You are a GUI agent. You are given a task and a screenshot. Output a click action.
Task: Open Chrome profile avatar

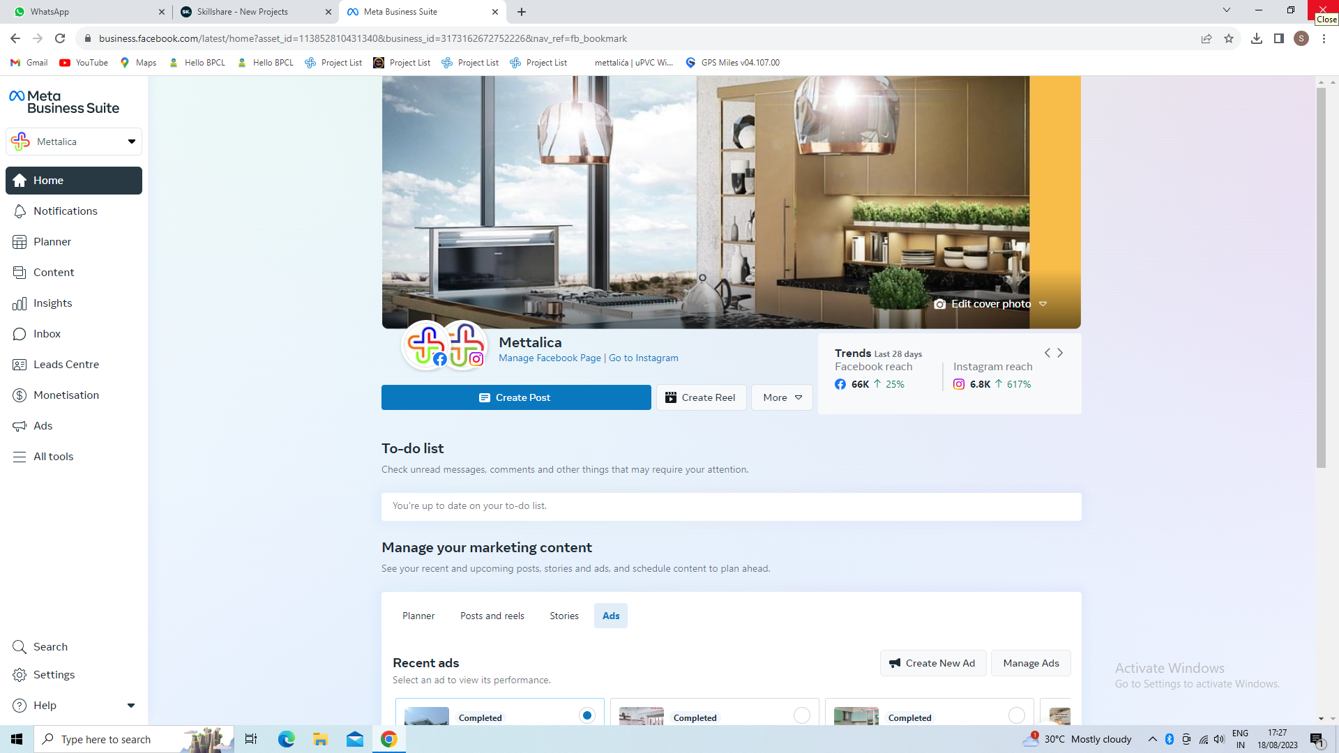(1301, 38)
